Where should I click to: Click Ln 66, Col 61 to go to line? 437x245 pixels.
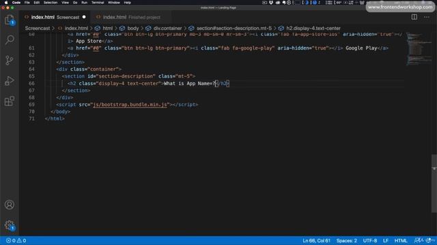316,240
